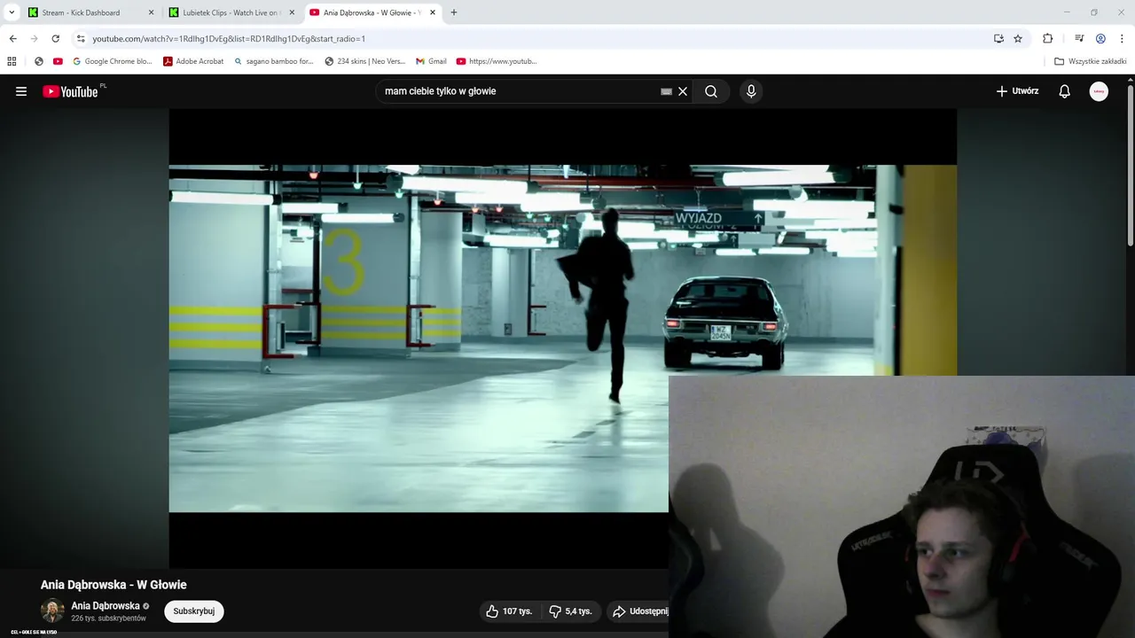1135x638 pixels.
Task: Open Google Chrome blog bookmark
Action: [x=113, y=61]
